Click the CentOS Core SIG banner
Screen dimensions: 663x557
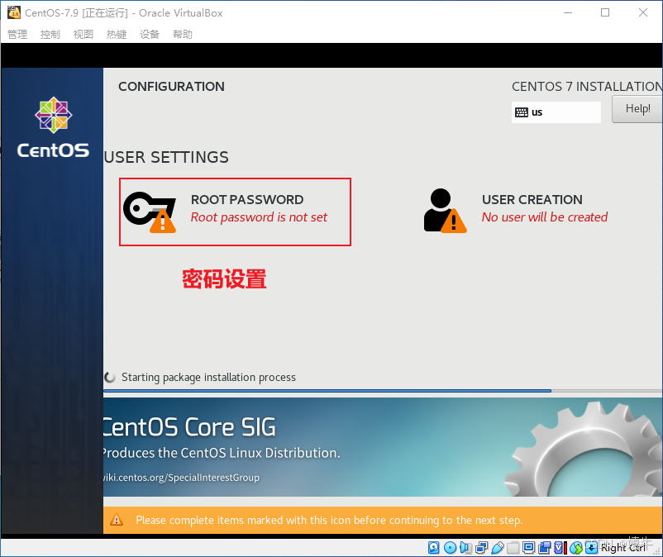tap(383, 447)
